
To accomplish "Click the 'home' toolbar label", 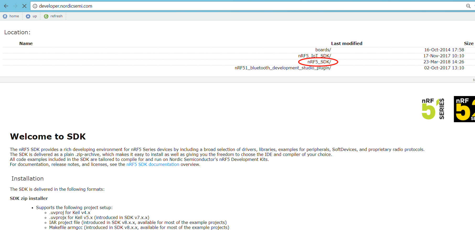I will (14, 16).
